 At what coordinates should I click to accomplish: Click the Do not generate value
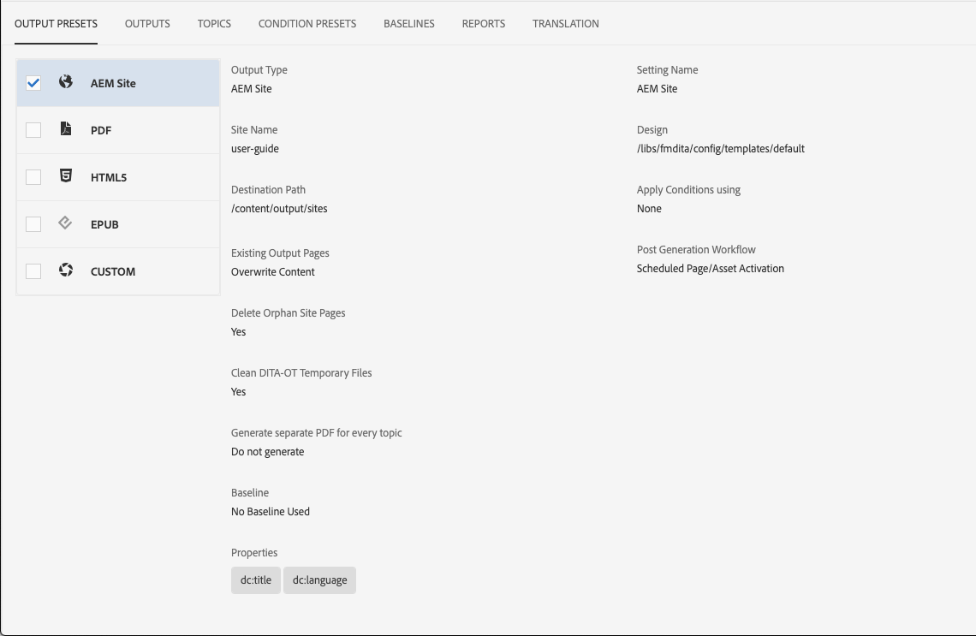268,452
